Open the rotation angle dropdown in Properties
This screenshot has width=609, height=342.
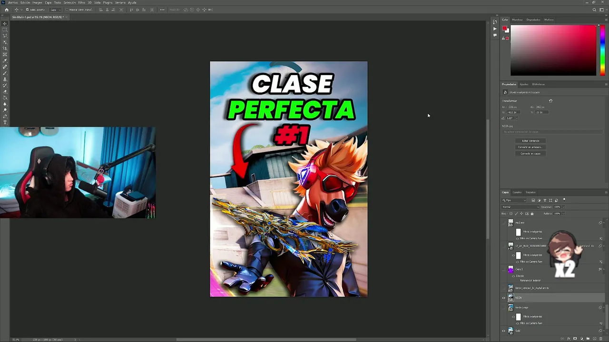[x=517, y=118]
